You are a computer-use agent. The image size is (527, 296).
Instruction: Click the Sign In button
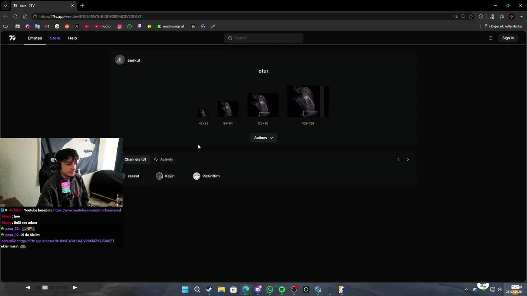click(508, 38)
